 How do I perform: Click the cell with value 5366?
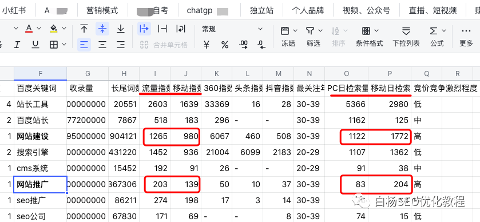coord(346,104)
